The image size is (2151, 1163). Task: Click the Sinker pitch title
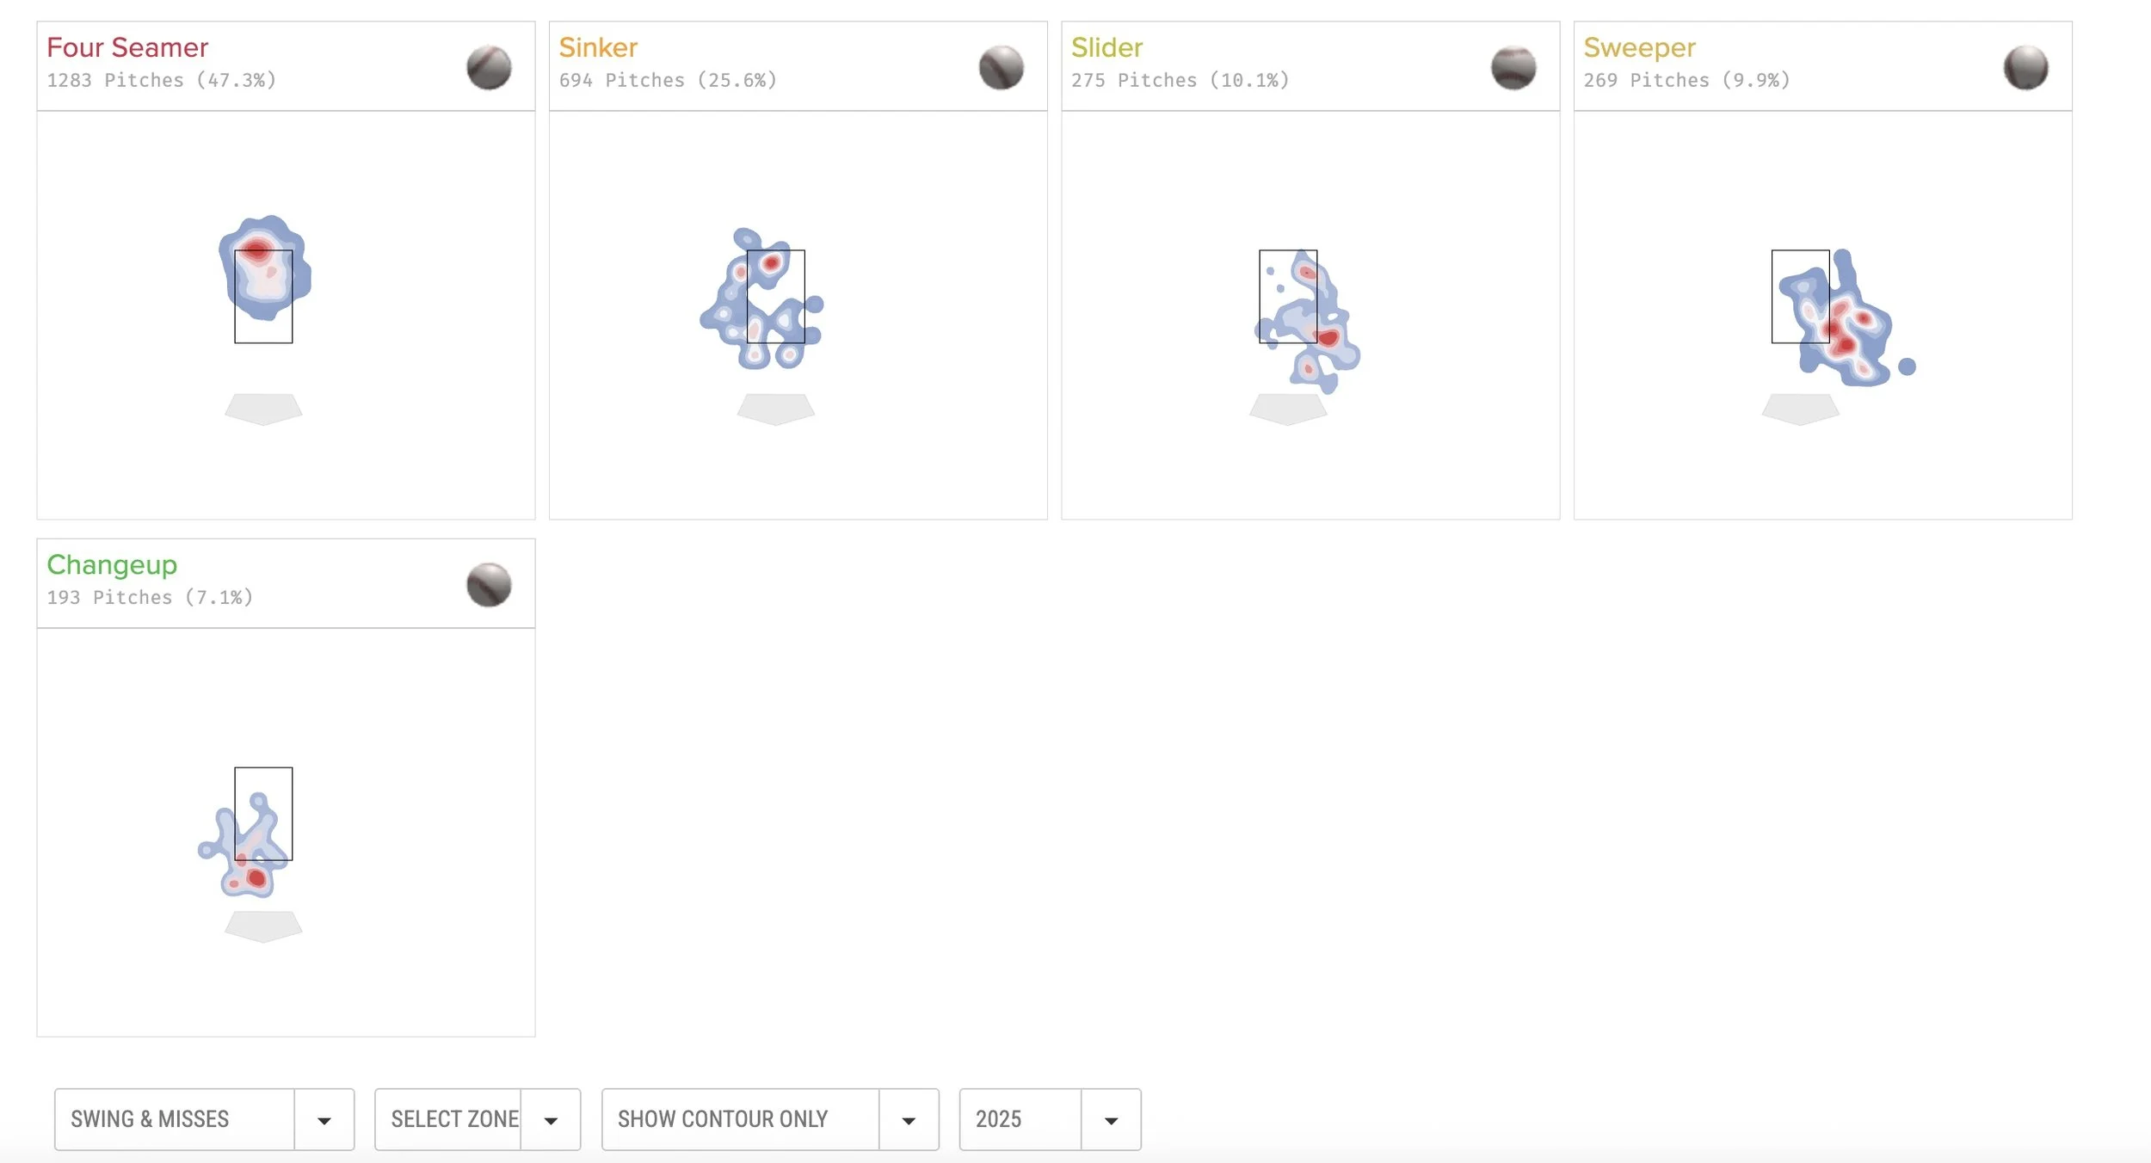tap(598, 47)
